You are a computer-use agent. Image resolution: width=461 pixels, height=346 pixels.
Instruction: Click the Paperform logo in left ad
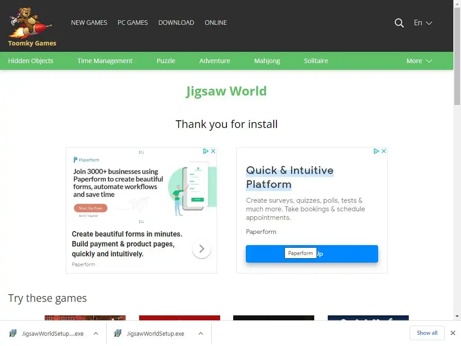point(86,160)
